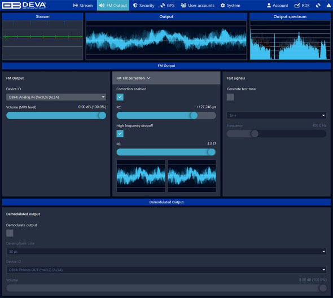The width and height of the screenshot is (333, 298).
Task: Click the GPS satellite icon
Action: click(x=163, y=5)
